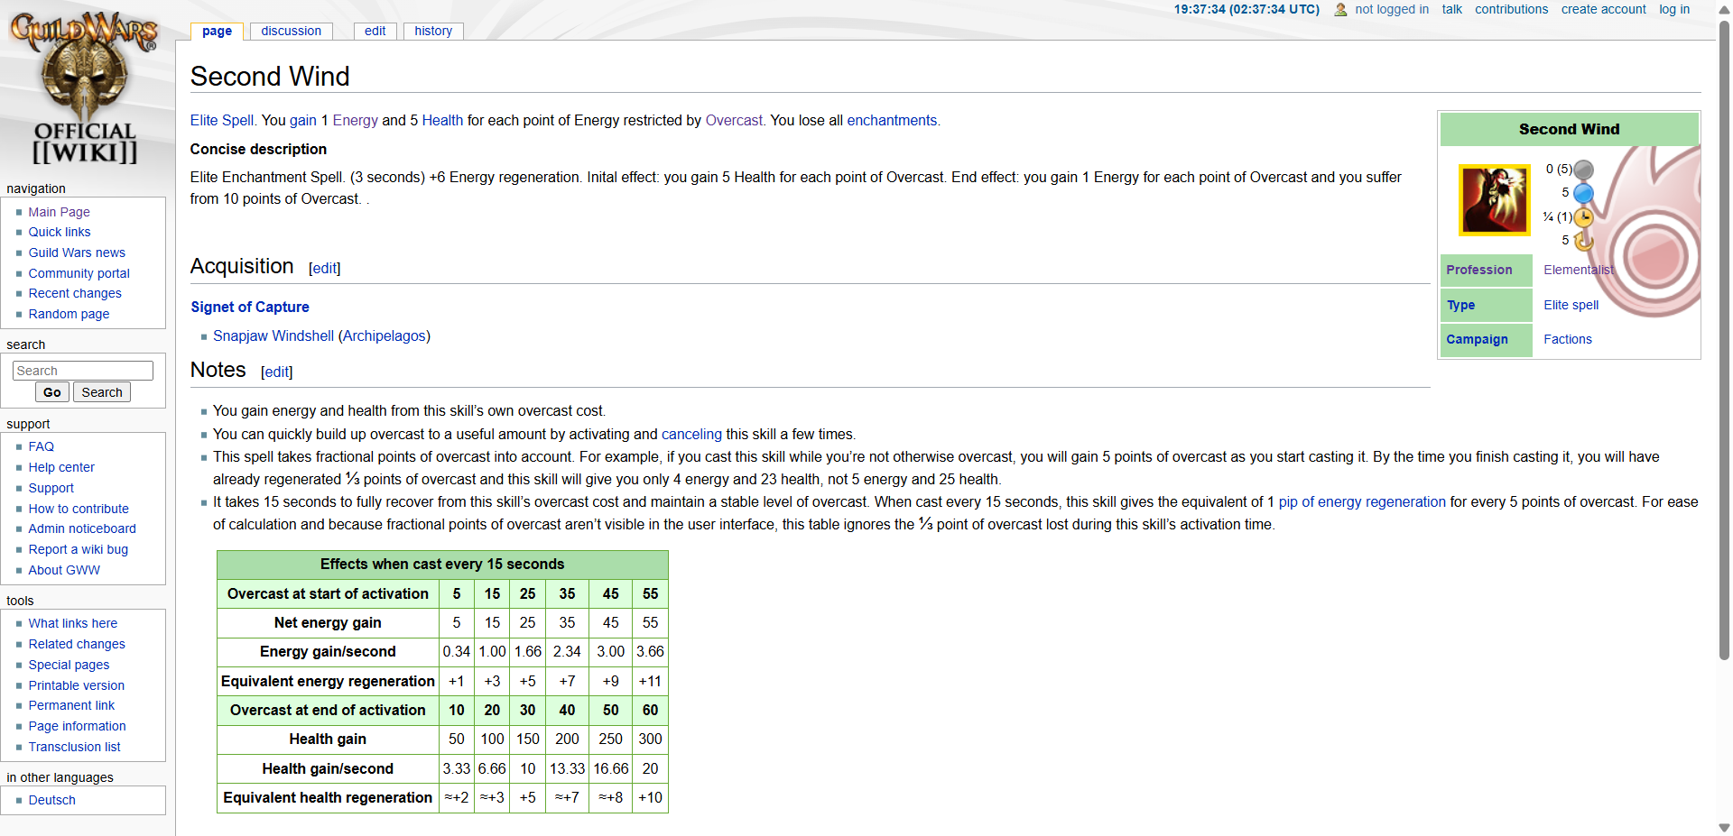This screenshot has width=1733, height=836.
Task: Open Snapjaw Windshell link
Action: coord(273,335)
